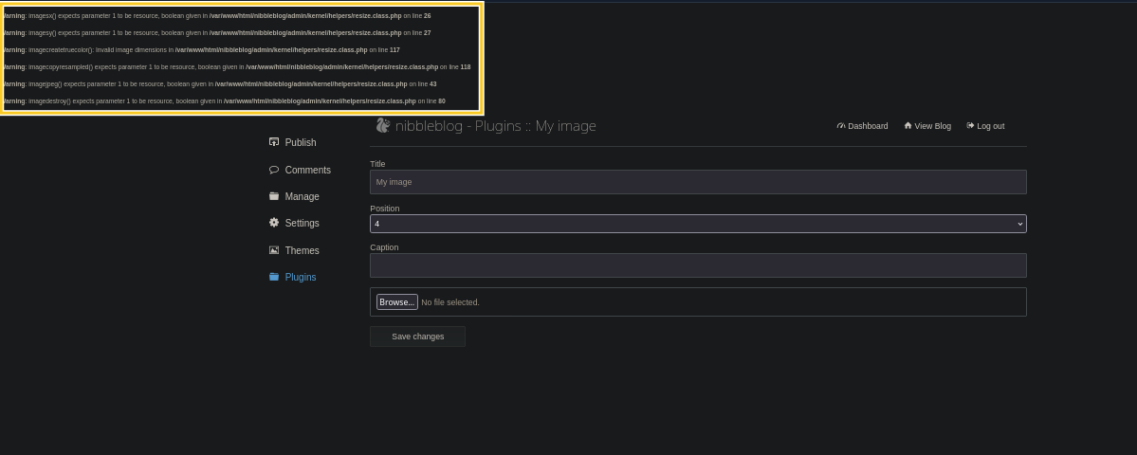Click the Manage folder icon
Screen dimensions: 1137x455
click(274, 196)
